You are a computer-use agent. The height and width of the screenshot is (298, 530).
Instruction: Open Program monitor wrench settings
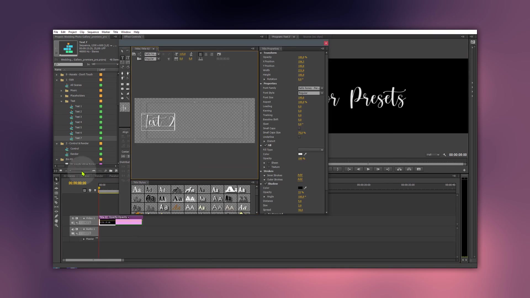[x=444, y=155]
